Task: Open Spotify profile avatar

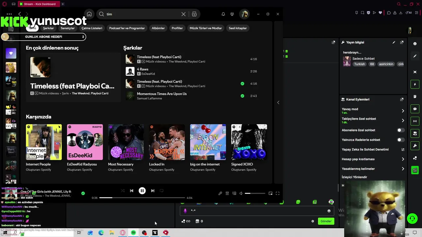Action: [244, 14]
